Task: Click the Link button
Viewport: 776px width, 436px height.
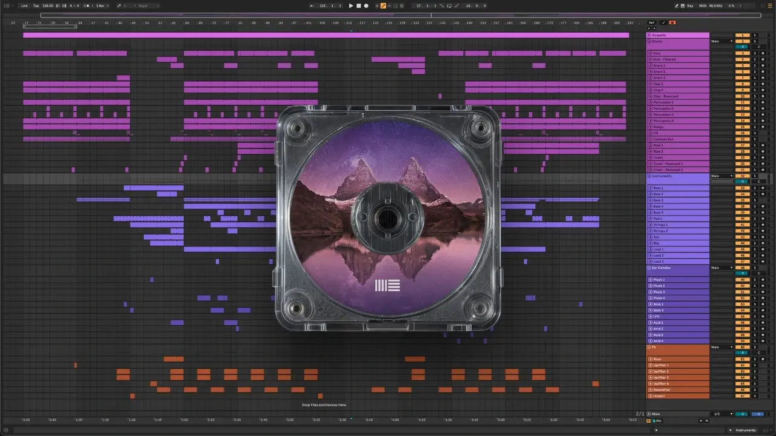Action: point(24,5)
